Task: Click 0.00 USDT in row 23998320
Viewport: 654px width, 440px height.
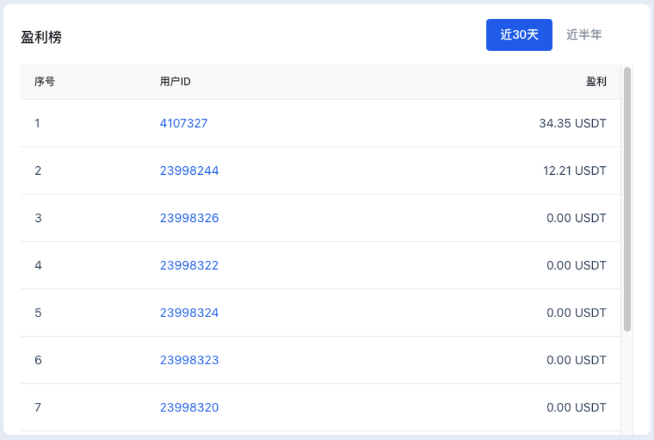Action: click(x=576, y=408)
